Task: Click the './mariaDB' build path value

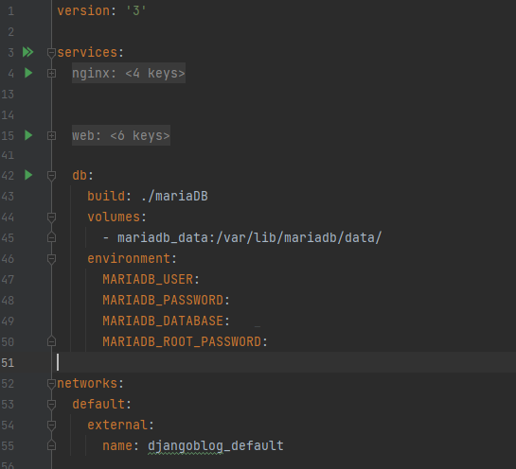Action: [174, 197]
